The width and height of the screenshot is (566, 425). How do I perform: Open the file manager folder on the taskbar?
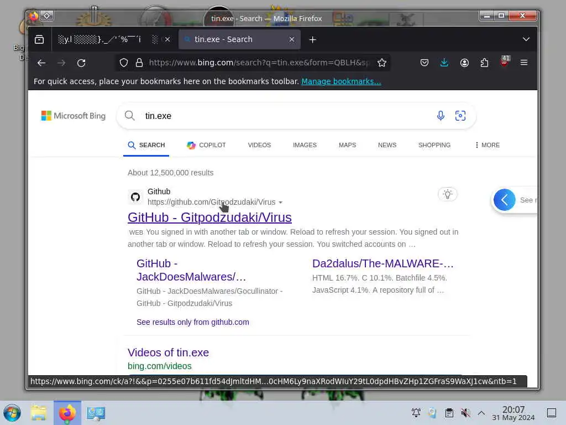(39, 413)
